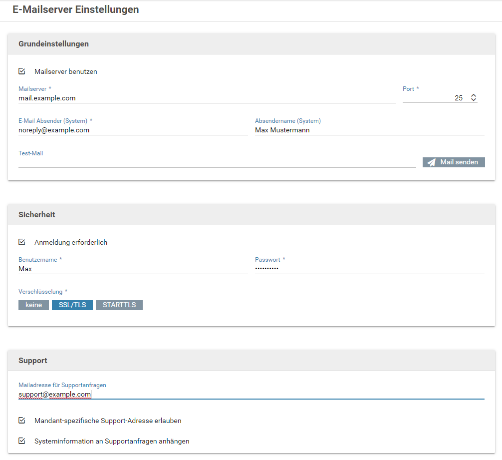Click the Sicherheit section header
The width and height of the screenshot is (502, 460).
[37, 215]
